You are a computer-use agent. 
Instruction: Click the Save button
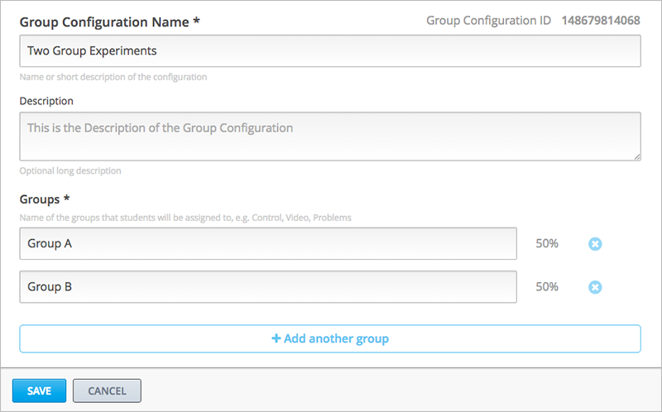[x=39, y=390]
